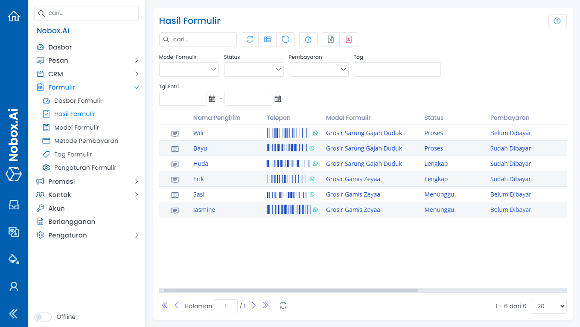Click the timer icon in the toolbar
Screen dimensions: 580x327
coord(308,39)
